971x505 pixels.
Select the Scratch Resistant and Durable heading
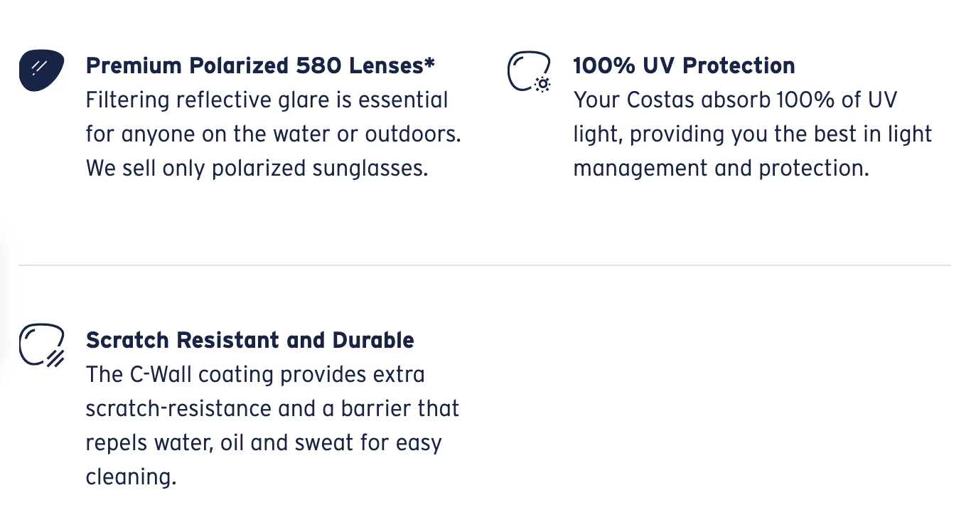[x=250, y=340]
